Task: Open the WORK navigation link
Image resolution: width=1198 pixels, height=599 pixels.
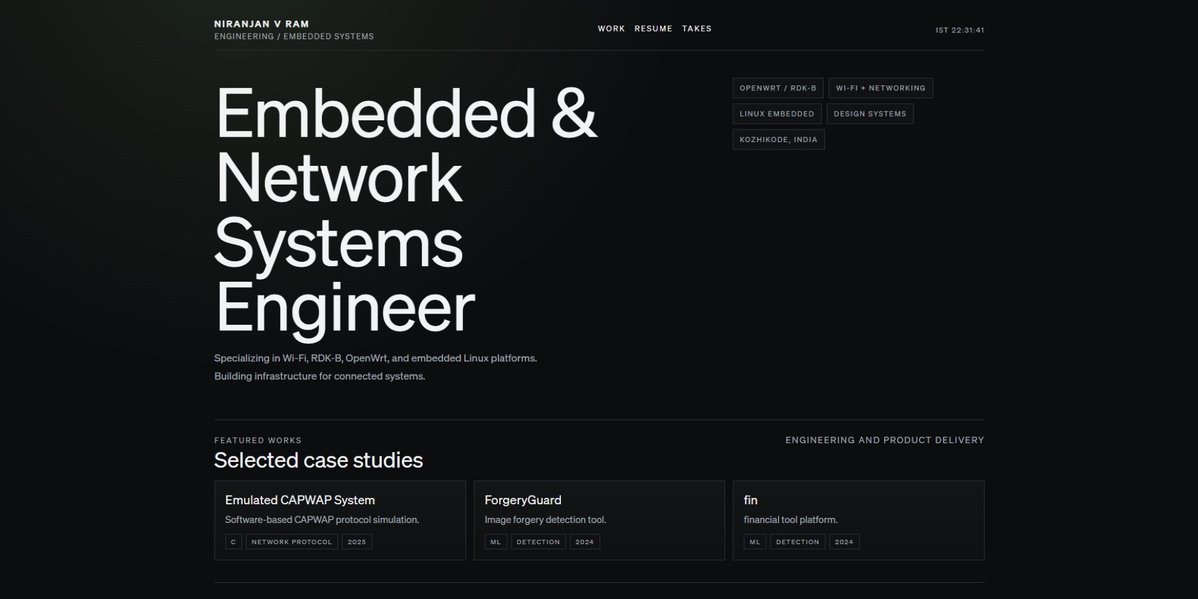Action: click(611, 29)
